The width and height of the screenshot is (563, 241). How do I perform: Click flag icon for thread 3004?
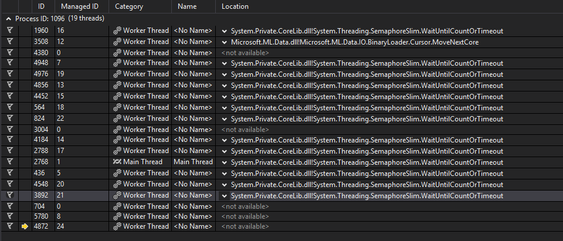tap(10, 130)
